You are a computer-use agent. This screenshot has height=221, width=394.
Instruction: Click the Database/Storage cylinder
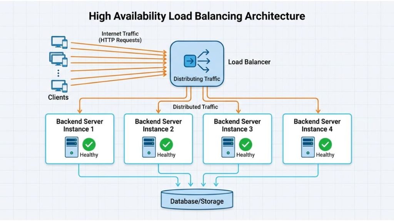click(197, 199)
